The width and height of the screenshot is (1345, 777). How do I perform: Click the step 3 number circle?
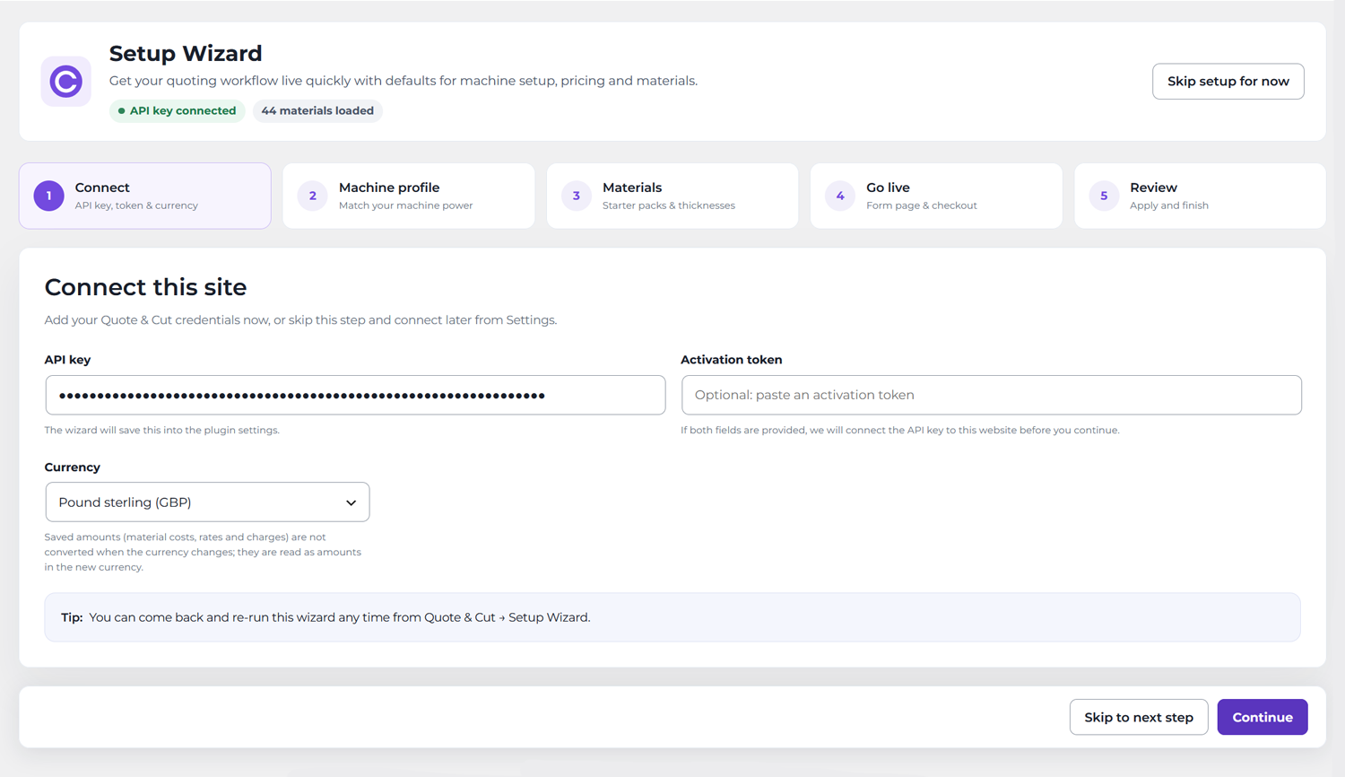click(577, 196)
